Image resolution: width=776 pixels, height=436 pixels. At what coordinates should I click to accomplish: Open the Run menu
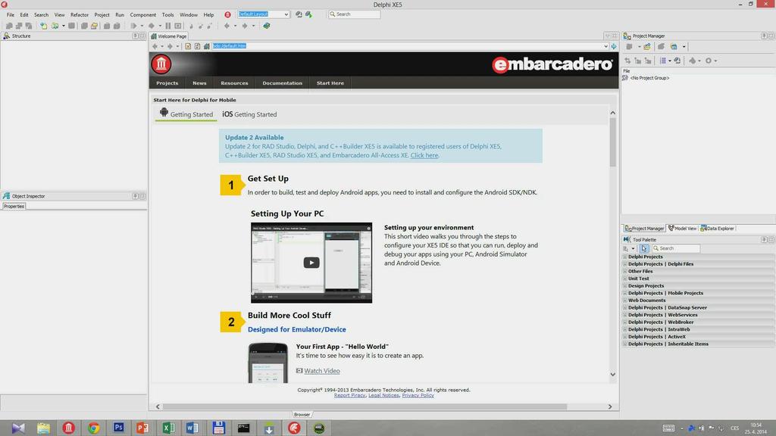pyautogui.click(x=120, y=15)
